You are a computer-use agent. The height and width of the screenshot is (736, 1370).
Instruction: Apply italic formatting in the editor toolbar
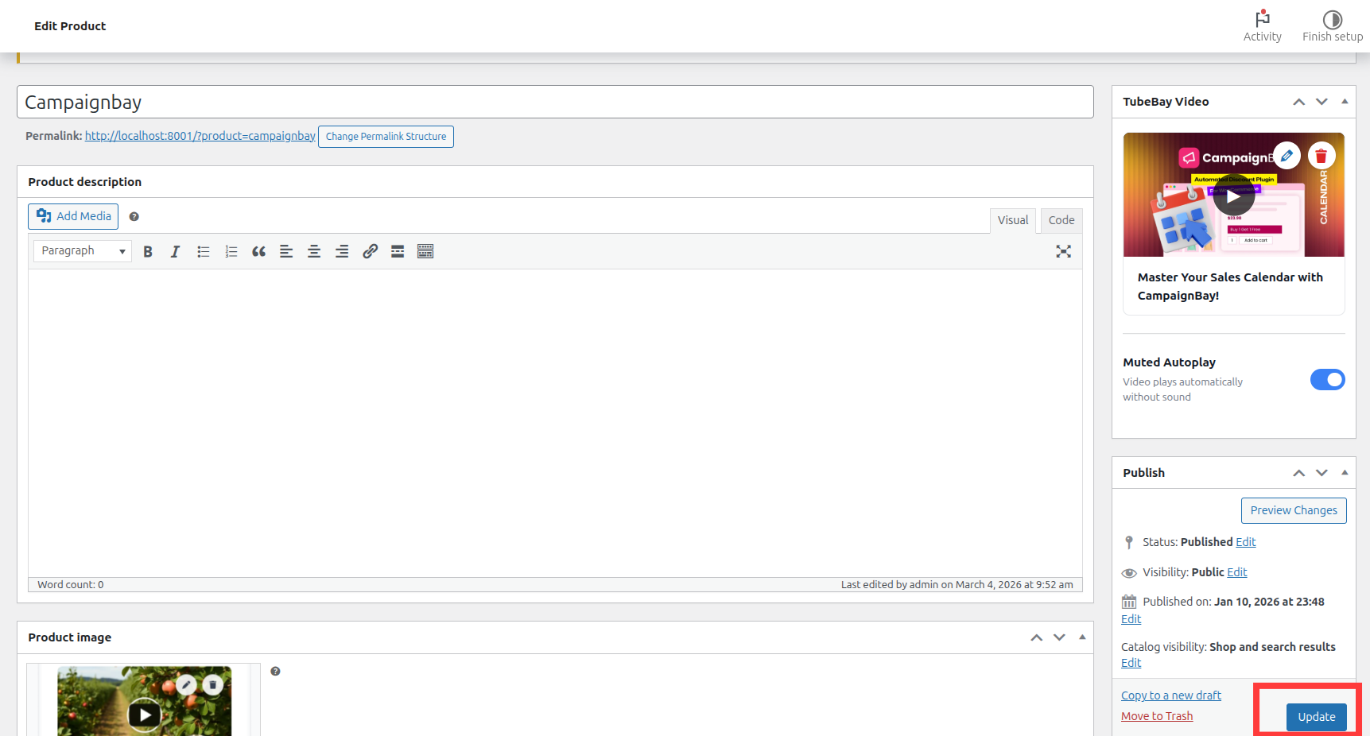coord(175,251)
